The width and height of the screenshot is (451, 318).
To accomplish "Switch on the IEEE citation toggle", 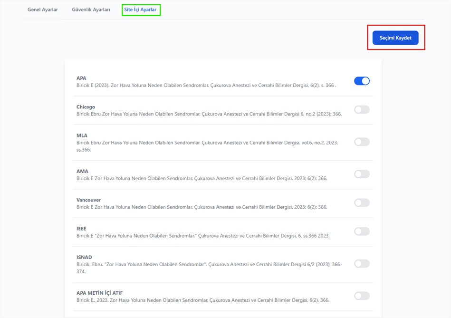I will [x=362, y=231].
